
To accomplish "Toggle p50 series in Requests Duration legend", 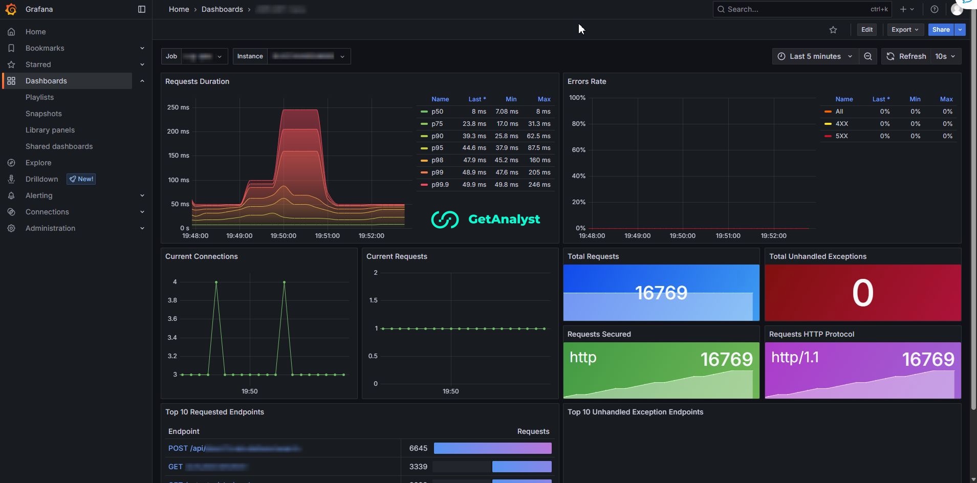I will tap(437, 112).
